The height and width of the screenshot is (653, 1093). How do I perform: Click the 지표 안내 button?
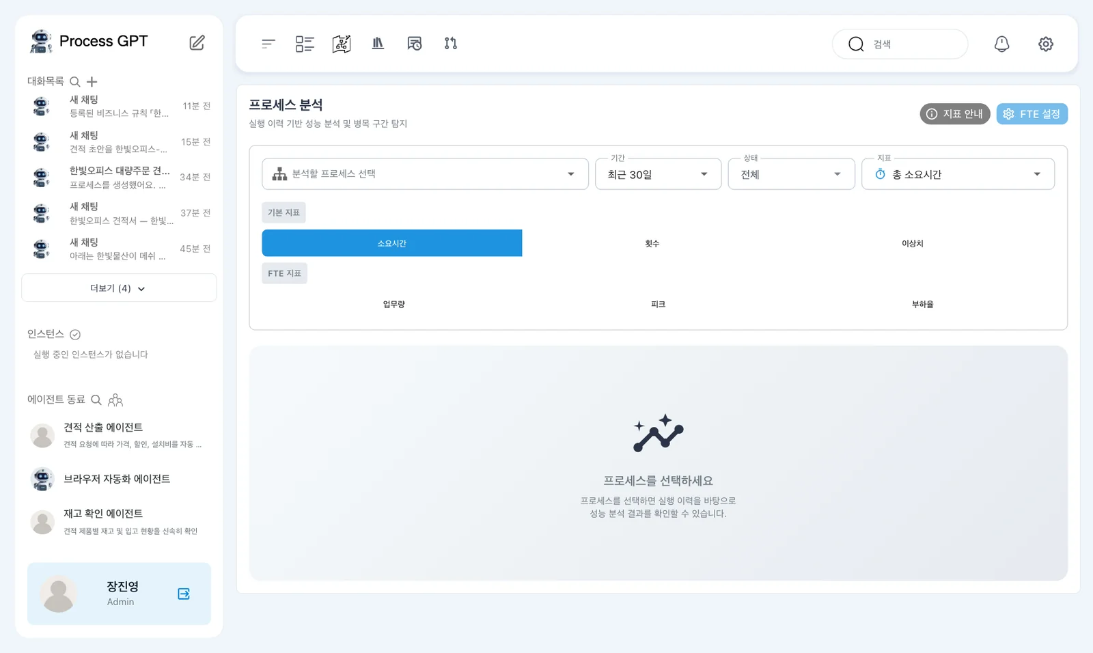coord(955,114)
